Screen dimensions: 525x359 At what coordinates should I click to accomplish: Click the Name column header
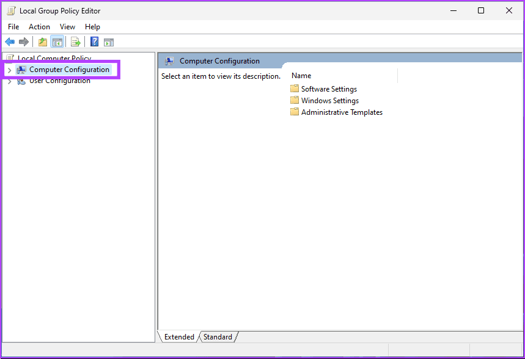pos(301,75)
